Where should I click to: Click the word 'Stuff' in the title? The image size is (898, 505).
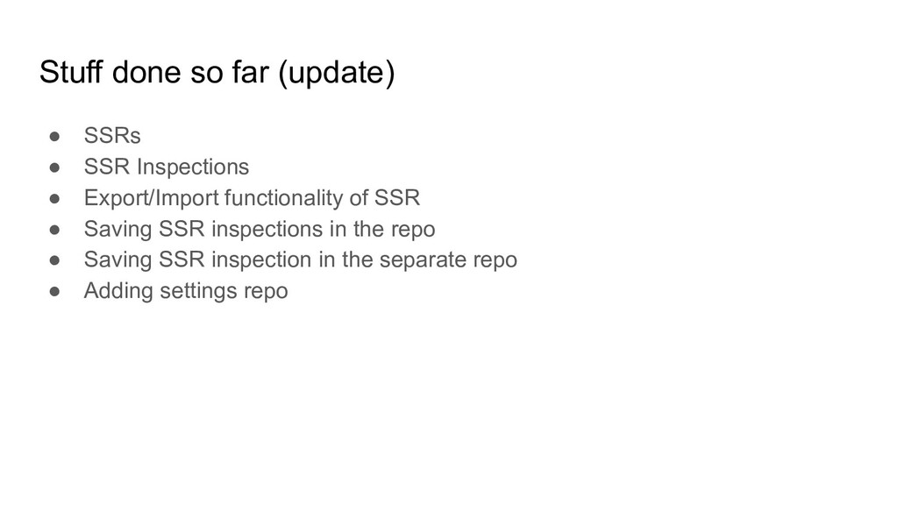point(70,72)
